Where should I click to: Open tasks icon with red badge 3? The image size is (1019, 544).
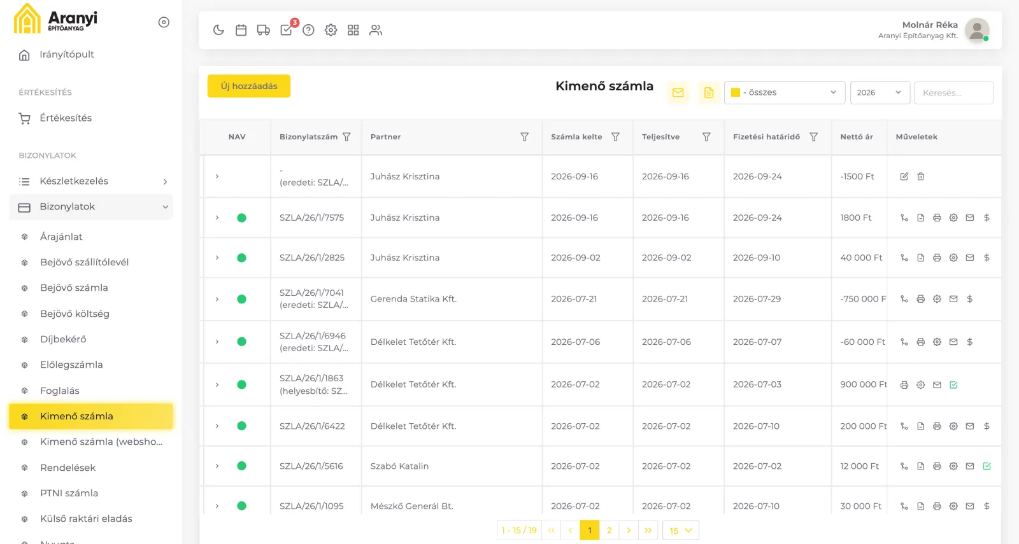(x=287, y=29)
